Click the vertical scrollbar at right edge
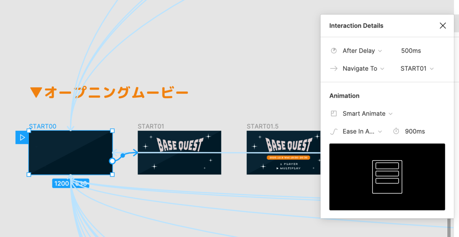 tap(449, 227)
